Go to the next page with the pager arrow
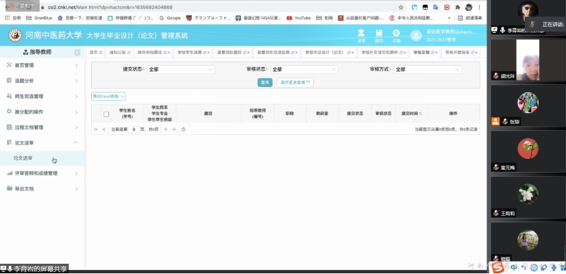The image size is (566, 274). click(x=165, y=129)
